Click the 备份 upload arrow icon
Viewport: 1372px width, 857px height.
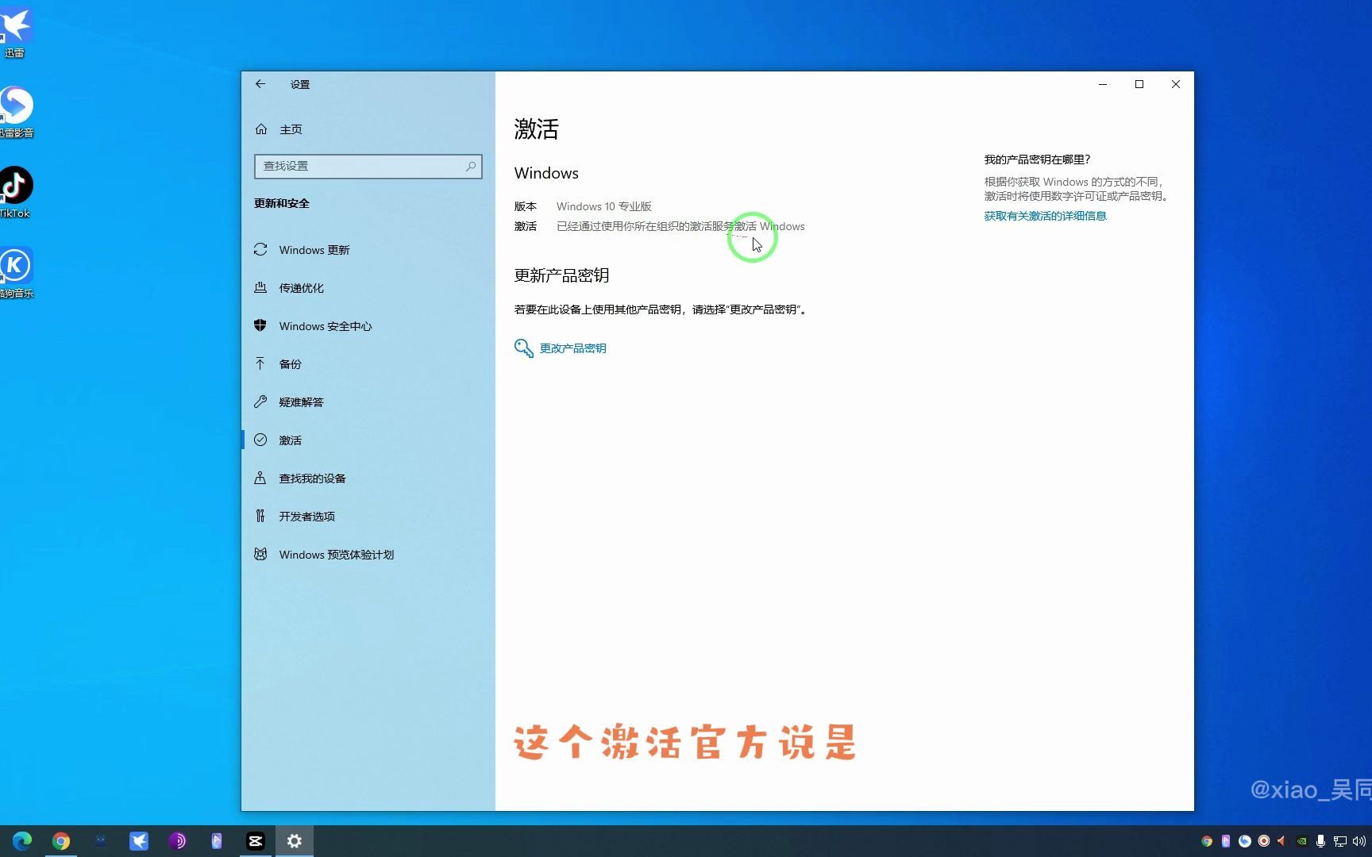(260, 363)
